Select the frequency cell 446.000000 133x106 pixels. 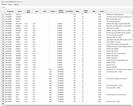[10, 21]
